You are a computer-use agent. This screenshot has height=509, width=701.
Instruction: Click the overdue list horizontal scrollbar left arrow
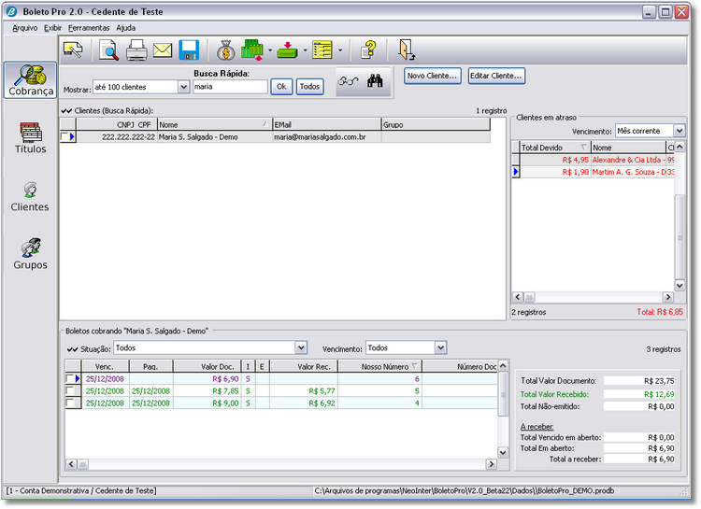click(x=518, y=297)
